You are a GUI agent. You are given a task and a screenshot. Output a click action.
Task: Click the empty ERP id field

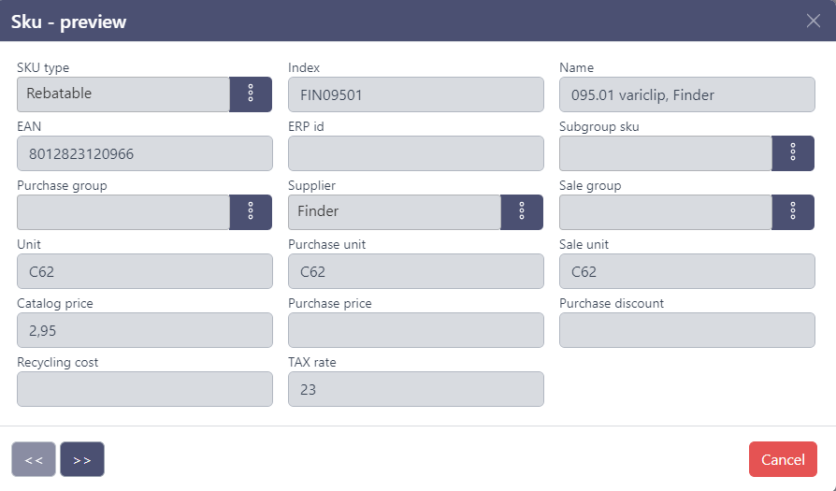(416, 153)
